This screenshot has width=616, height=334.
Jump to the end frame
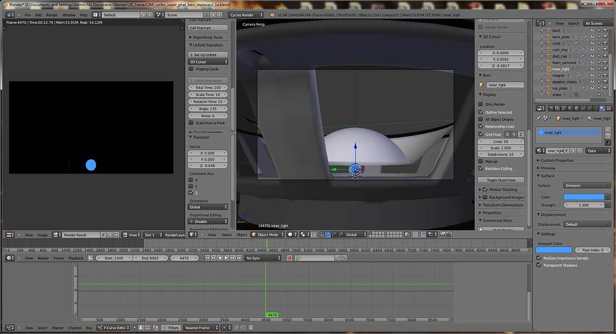(x=239, y=258)
